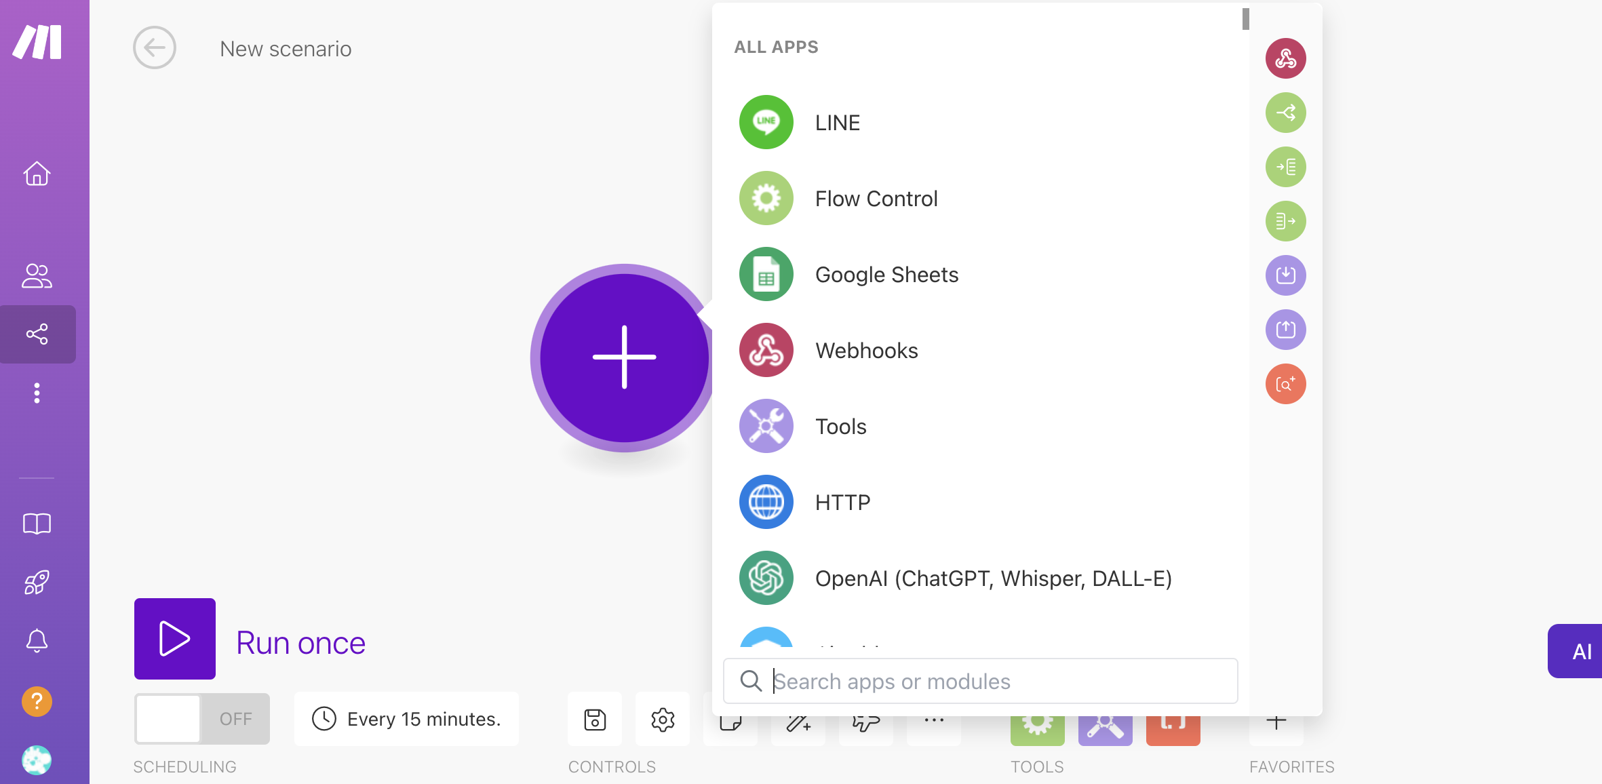Viewport: 1602px width, 784px height.
Task: Select the Google Sheets app icon
Action: click(766, 274)
